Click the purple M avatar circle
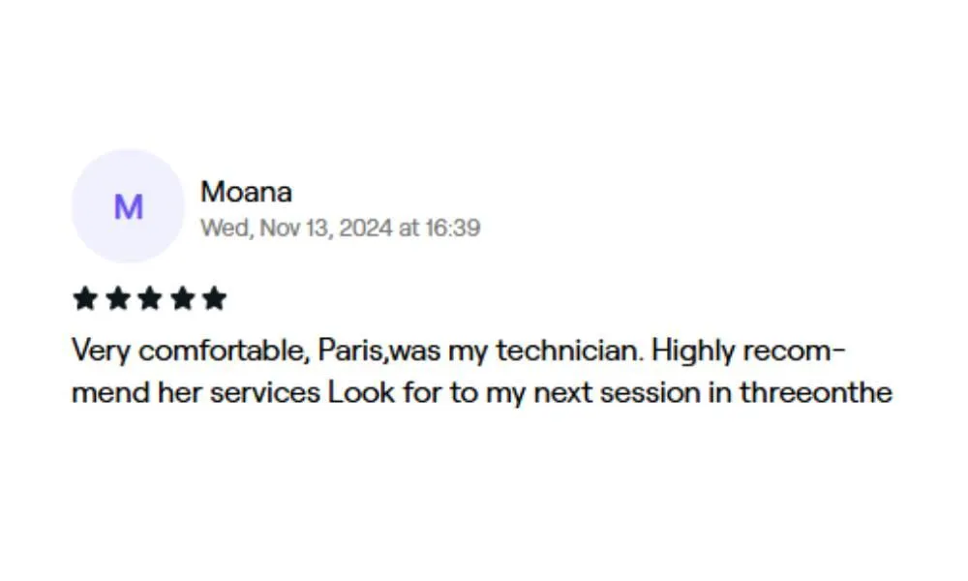This screenshot has width=968, height=581. click(128, 205)
